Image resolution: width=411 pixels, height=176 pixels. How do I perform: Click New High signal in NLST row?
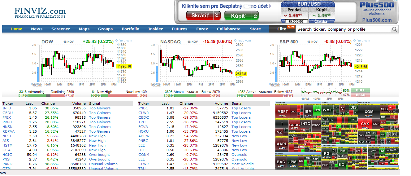tap(97, 136)
